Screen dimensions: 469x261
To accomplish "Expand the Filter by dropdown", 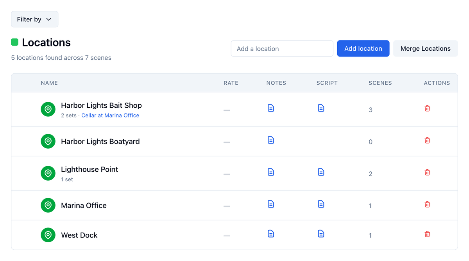I will pos(35,19).
